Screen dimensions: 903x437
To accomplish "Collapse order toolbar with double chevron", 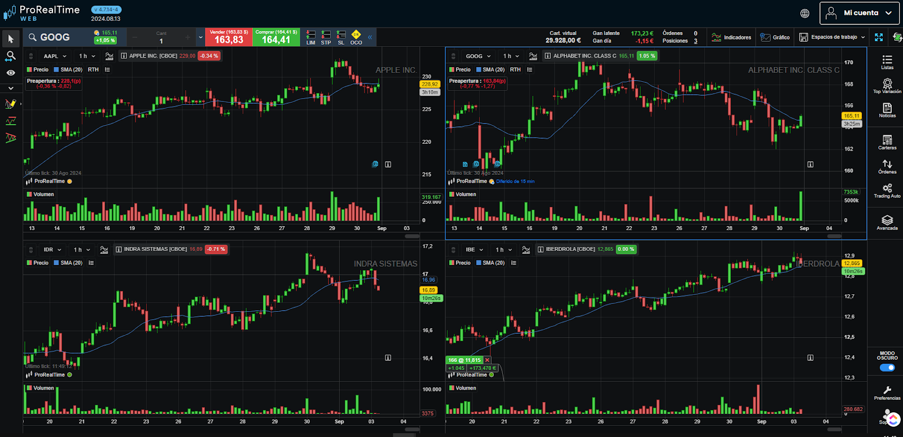I will tap(370, 37).
